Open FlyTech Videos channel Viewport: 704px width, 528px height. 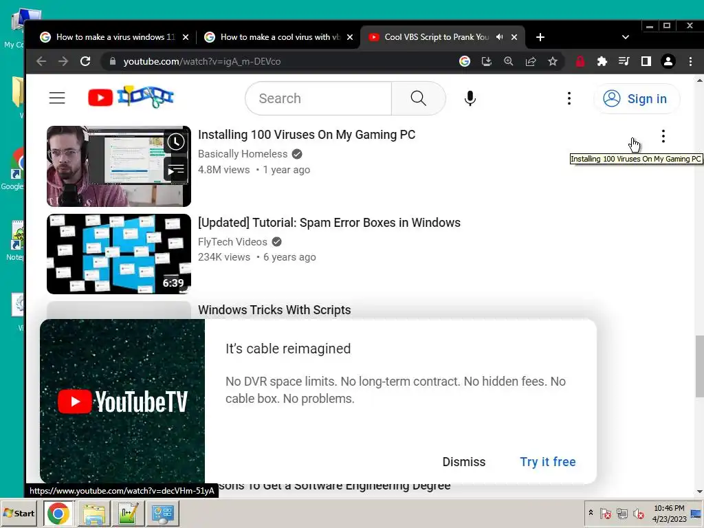pos(232,242)
